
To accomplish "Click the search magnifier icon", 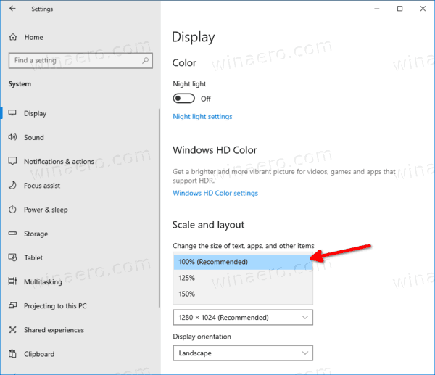I will tap(146, 60).
